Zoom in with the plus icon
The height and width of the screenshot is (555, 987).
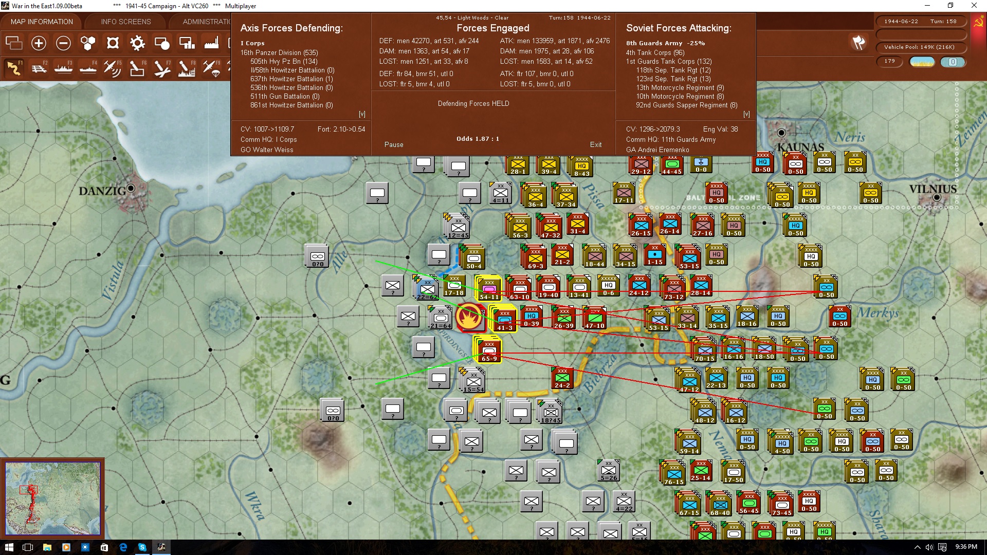[x=39, y=43]
